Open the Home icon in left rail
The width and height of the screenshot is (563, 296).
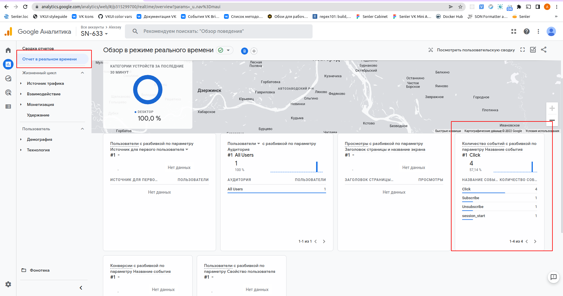click(8, 50)
